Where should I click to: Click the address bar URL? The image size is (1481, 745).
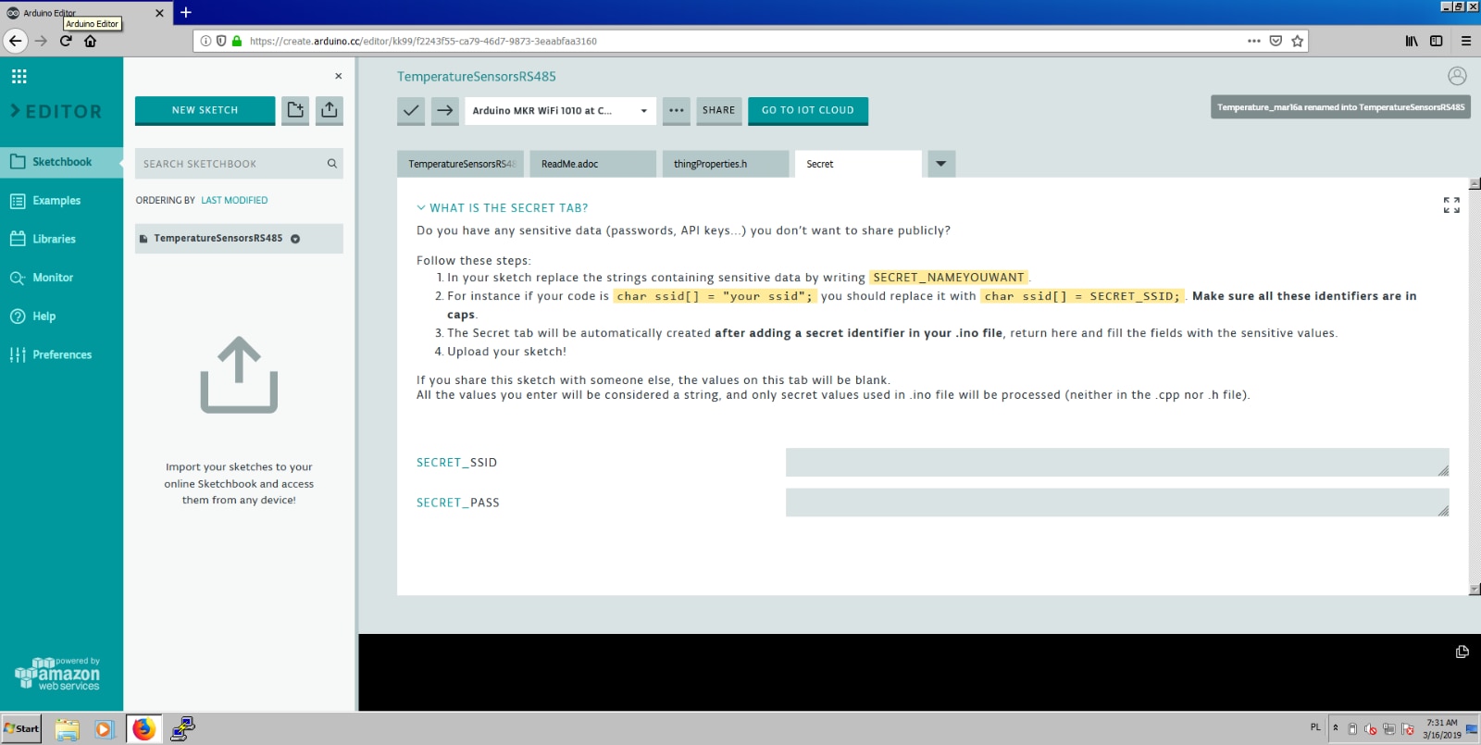click(423, 42)
